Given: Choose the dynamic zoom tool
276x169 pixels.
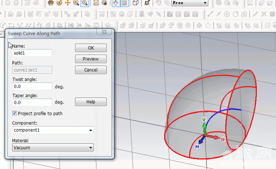Looking at the screenshot, I should point(76,3).
